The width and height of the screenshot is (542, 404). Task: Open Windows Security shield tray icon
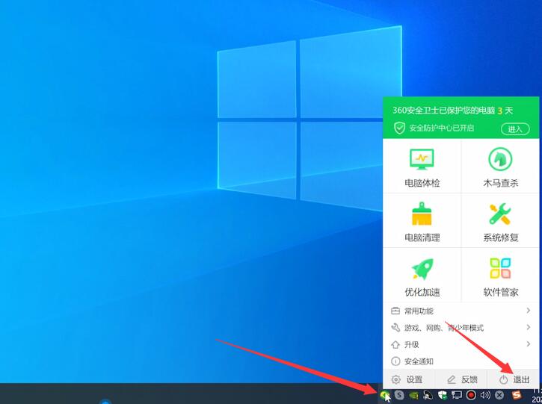point(442,395)
